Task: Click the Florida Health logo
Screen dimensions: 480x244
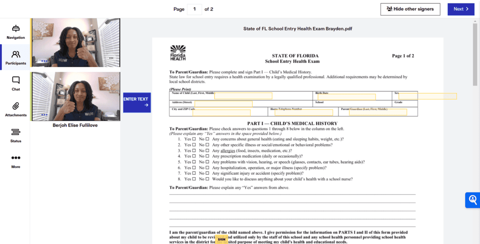Action: click(x=178, y=53)
